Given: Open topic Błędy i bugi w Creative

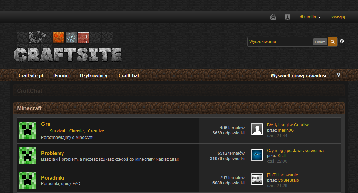Looking at the screenshot, I should pos(288,125).
